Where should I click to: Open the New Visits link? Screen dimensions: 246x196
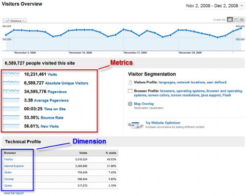coord(50,127)
